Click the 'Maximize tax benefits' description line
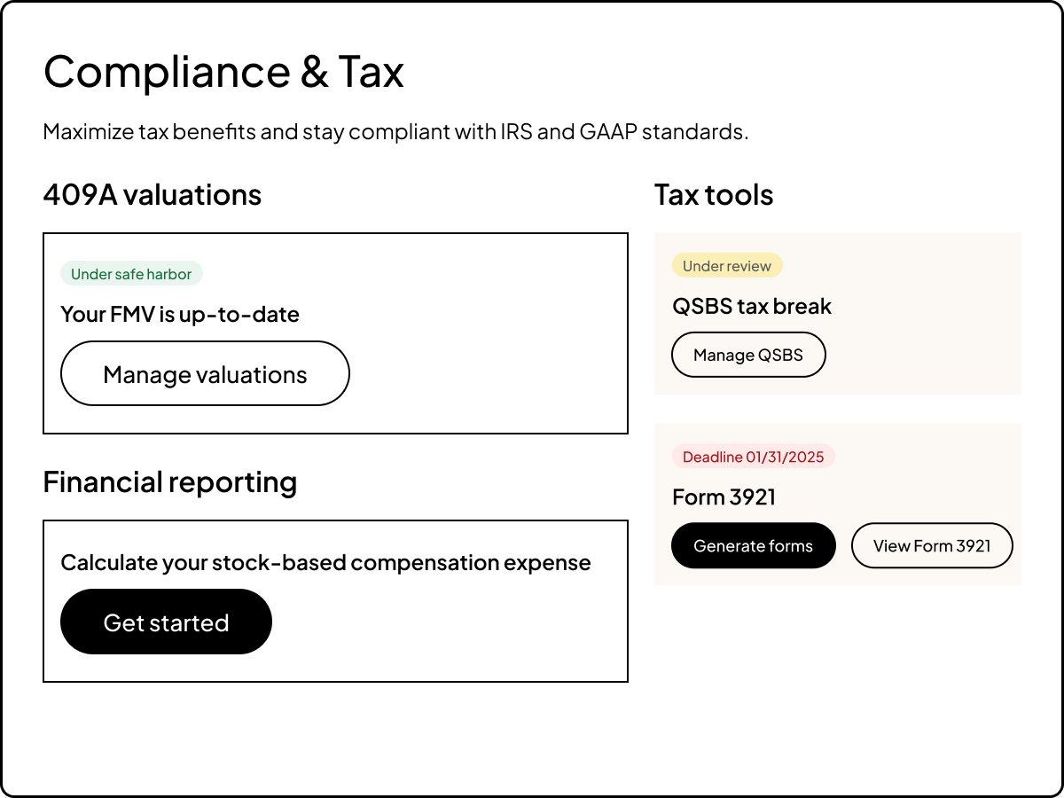Viewport: 1064px width, 798px height. coord(395,132)
